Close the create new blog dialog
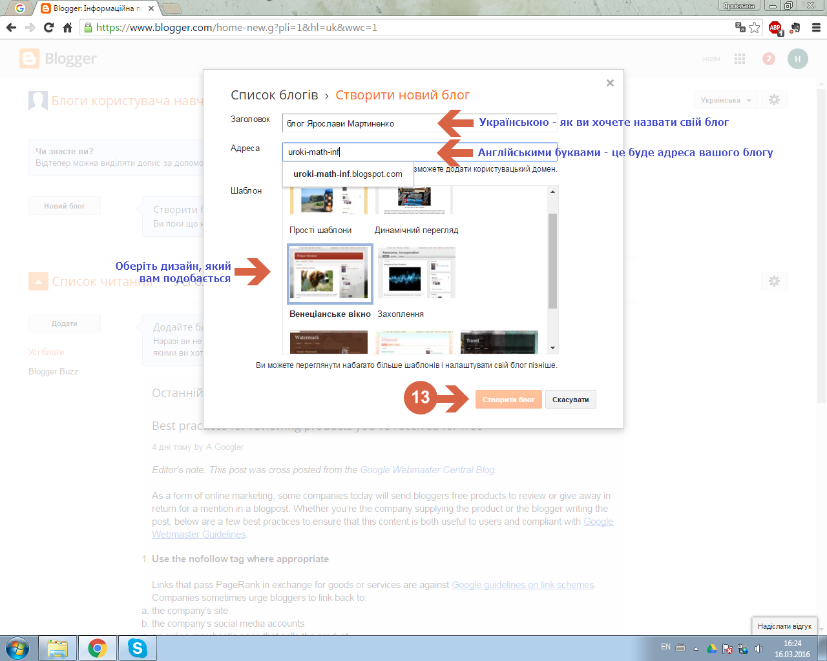The image size is (827, 661). [x=610, y=83]
